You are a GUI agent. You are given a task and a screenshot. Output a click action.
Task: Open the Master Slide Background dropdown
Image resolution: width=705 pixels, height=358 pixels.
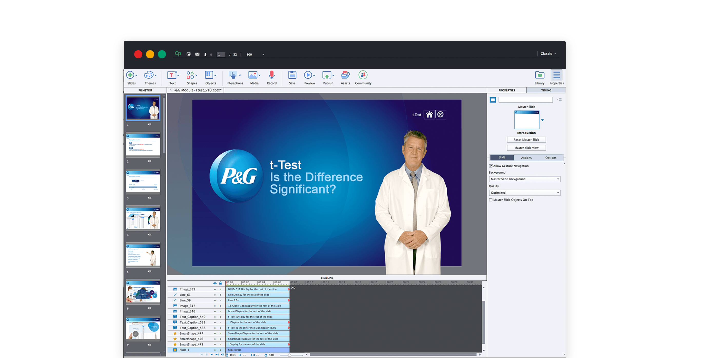524,179
